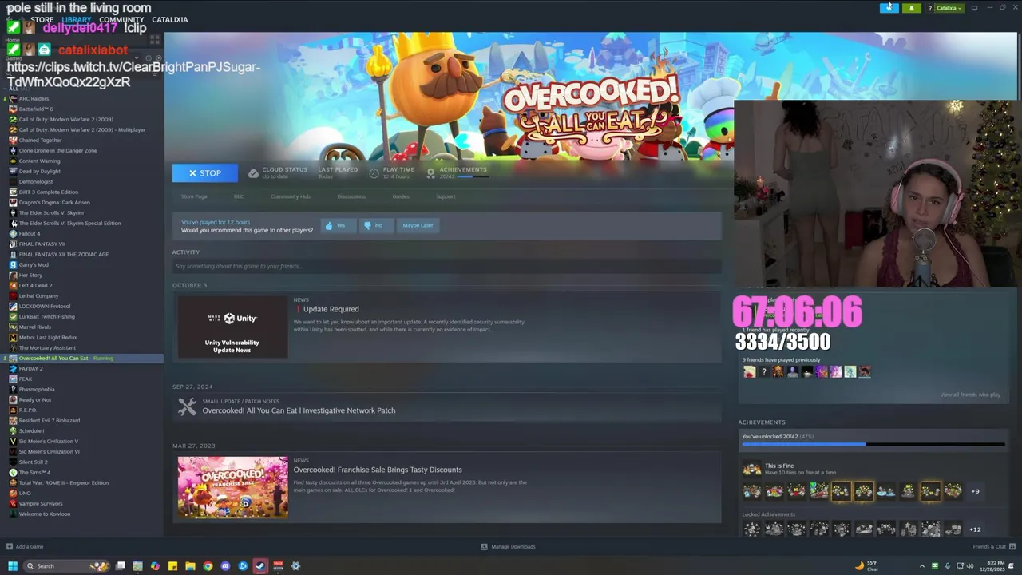Click the Windows taskbar Search box
This screenshot has width=1022, height=575.
(x=67, y=566)
